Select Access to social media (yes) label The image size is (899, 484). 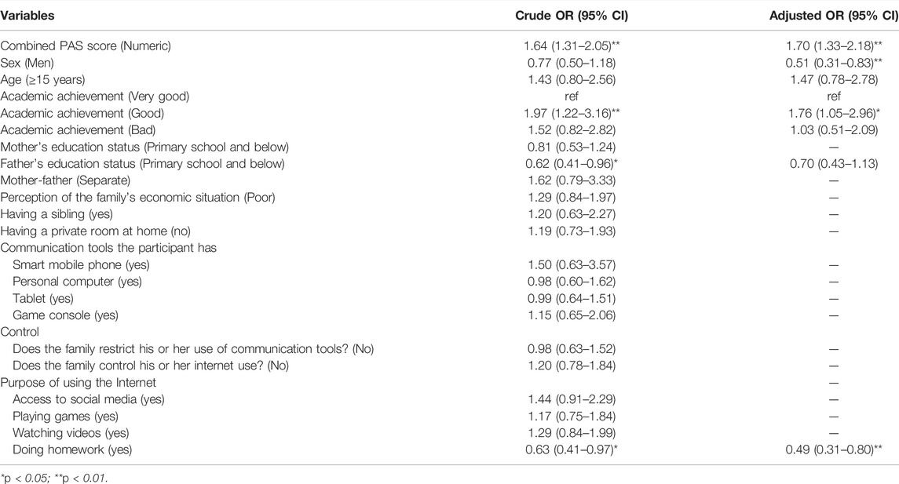[x=88, y=399]
